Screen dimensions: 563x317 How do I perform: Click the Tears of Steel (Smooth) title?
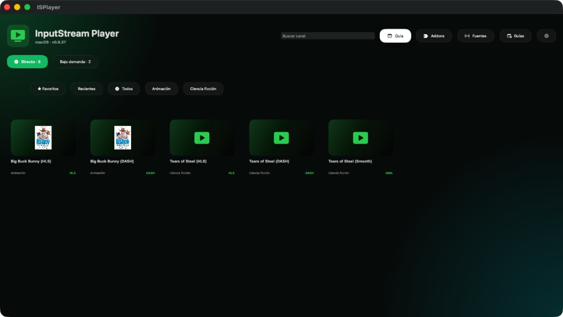point(350,161)
